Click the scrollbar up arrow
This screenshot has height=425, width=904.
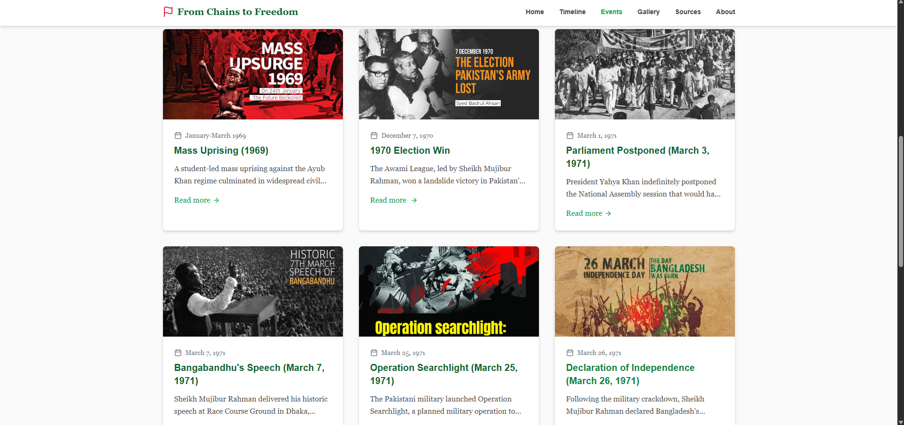tap(900, 3)
